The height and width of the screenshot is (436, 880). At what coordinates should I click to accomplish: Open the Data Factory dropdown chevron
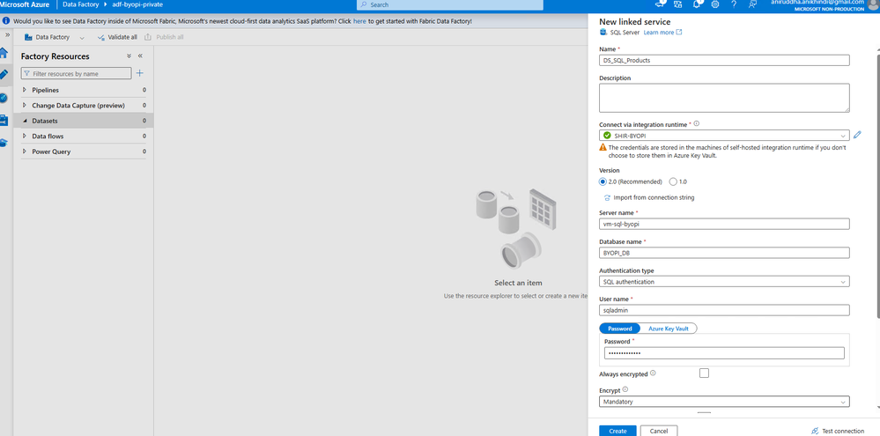(x=82, y=38)
